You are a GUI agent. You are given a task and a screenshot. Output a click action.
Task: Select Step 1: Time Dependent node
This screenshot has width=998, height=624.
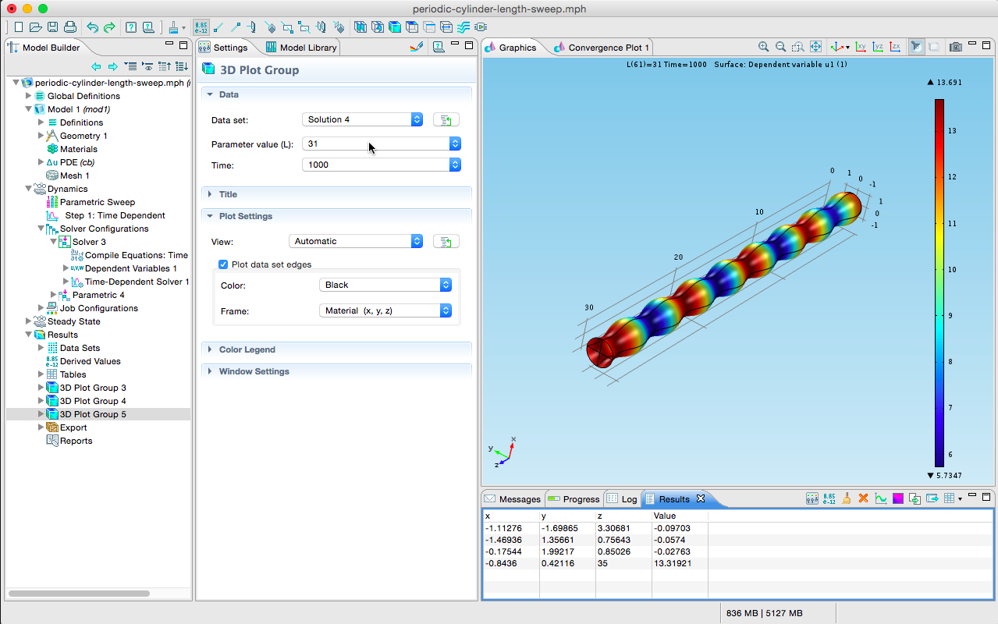tap(115, 215)
